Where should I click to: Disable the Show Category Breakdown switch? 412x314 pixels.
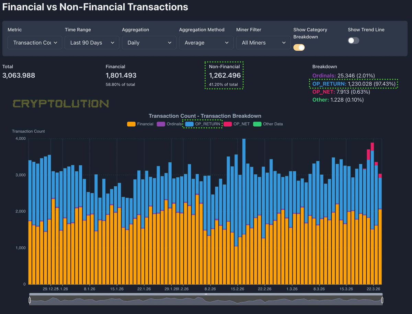pos(299,47)
